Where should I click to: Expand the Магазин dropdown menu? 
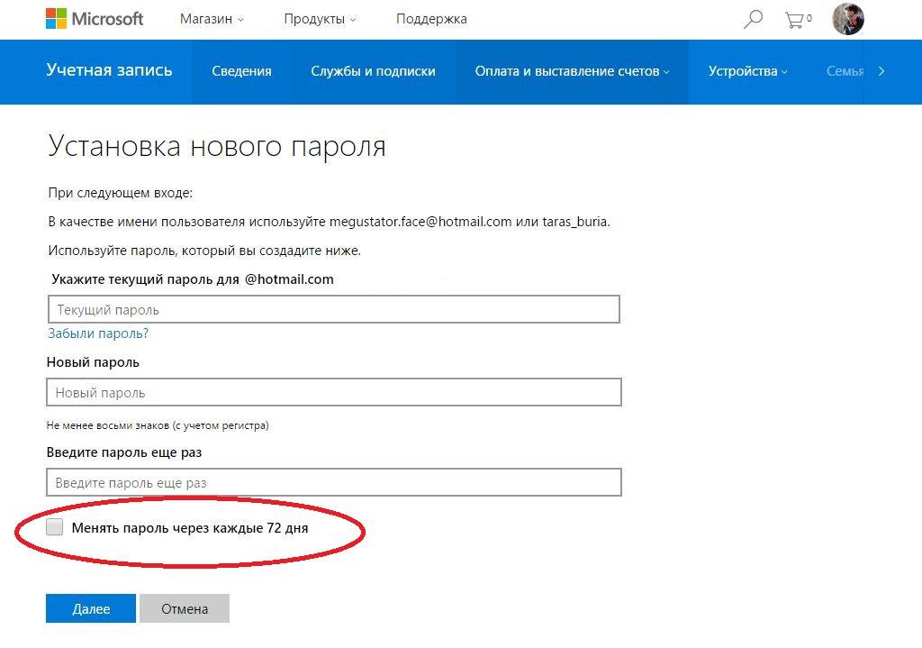(212, 19)
